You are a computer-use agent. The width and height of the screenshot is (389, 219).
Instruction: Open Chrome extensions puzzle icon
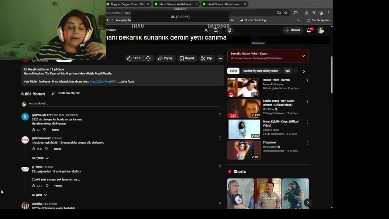(296, 13)
